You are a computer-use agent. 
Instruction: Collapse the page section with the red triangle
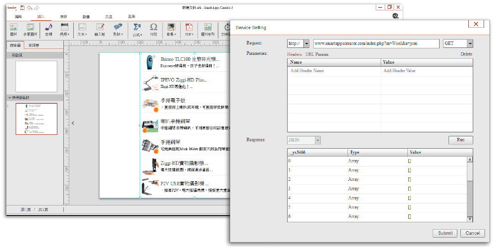pyautogui.click(x=10, y=98)
